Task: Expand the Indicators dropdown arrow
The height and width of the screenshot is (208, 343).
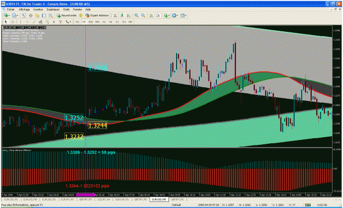Action: coord(170,15)
